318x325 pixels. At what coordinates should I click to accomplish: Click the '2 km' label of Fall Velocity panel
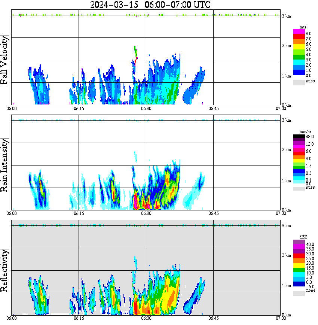coord(286,46)
